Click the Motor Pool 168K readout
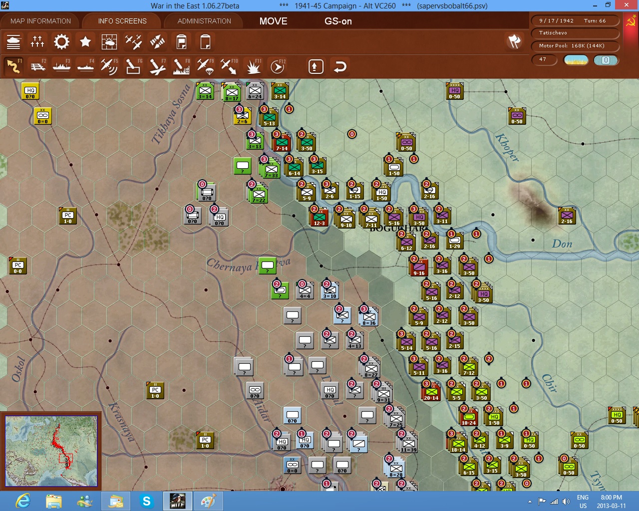This screenshot has width=639, height=511. pyautogui.click(x=576, y=46)
